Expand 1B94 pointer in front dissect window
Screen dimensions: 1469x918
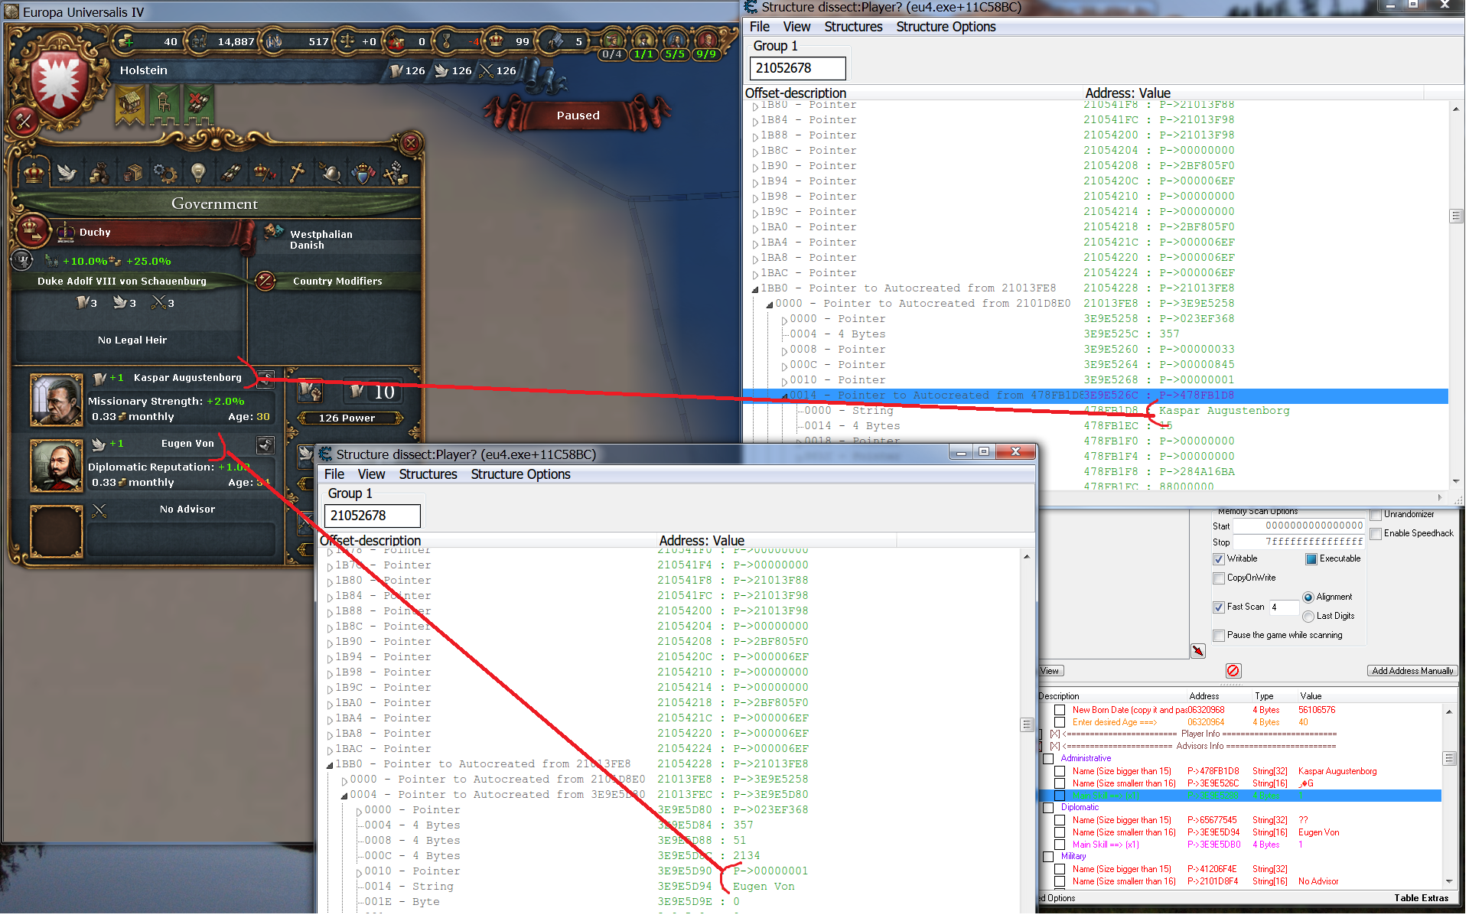(330, 658)
